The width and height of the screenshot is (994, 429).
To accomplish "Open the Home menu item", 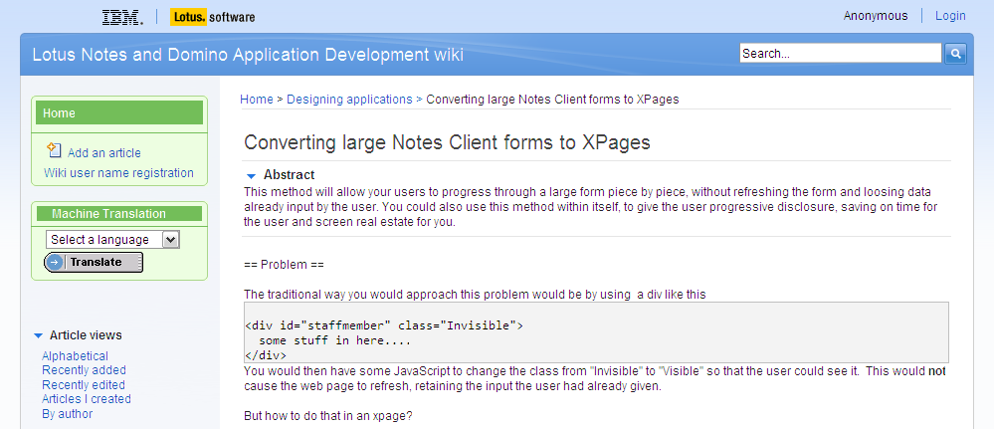I will (119, 112).
